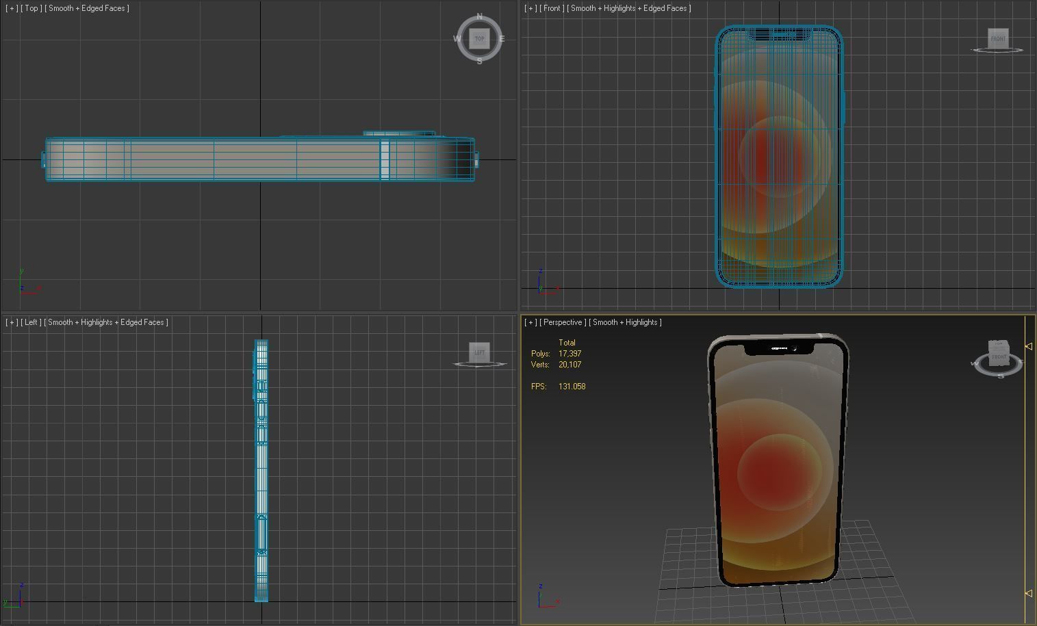Screen dimensions: 1037x626
Task: Open the [Left] viewport label menu
Action: (31, 322)
